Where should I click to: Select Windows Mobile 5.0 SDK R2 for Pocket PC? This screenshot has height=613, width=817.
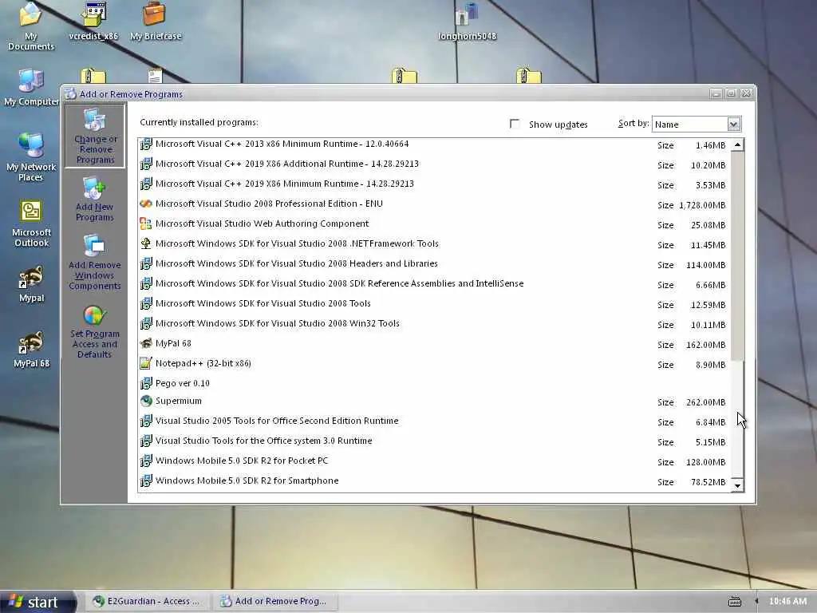[433, 461]
